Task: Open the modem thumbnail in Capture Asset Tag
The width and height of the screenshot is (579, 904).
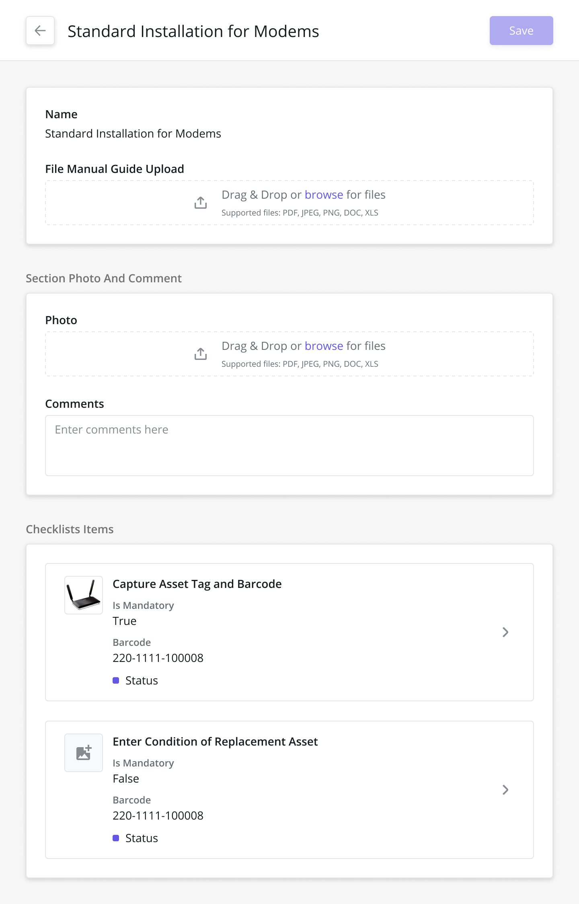Action: [84, 595]
